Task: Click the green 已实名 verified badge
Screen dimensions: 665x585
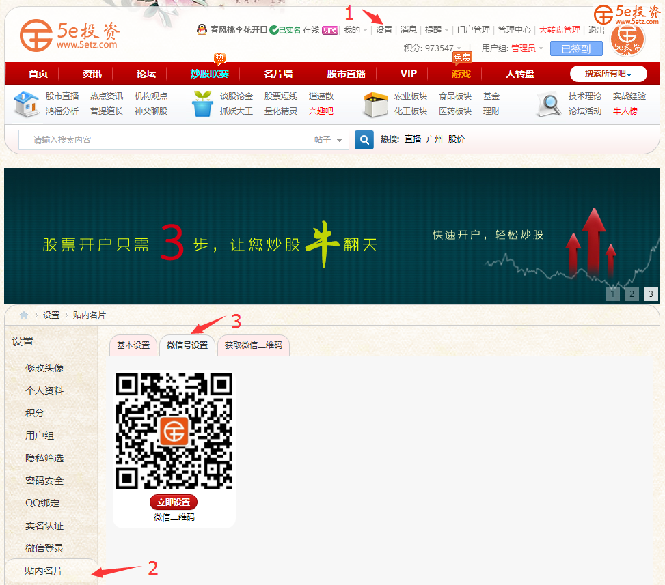Action: (285, 30)
